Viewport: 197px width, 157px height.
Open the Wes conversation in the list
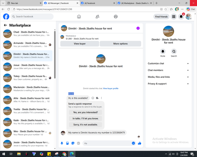pos(27,133)
